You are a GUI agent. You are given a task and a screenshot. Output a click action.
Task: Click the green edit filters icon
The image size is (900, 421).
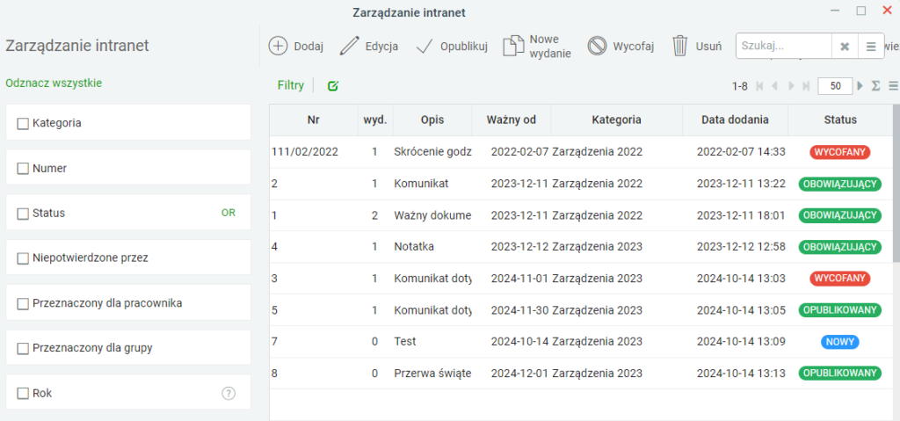click(333, 86)
